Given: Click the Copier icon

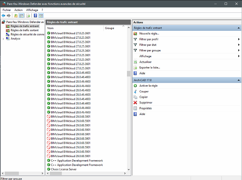Looking at the screenshot, I should (x=135, y=97).
